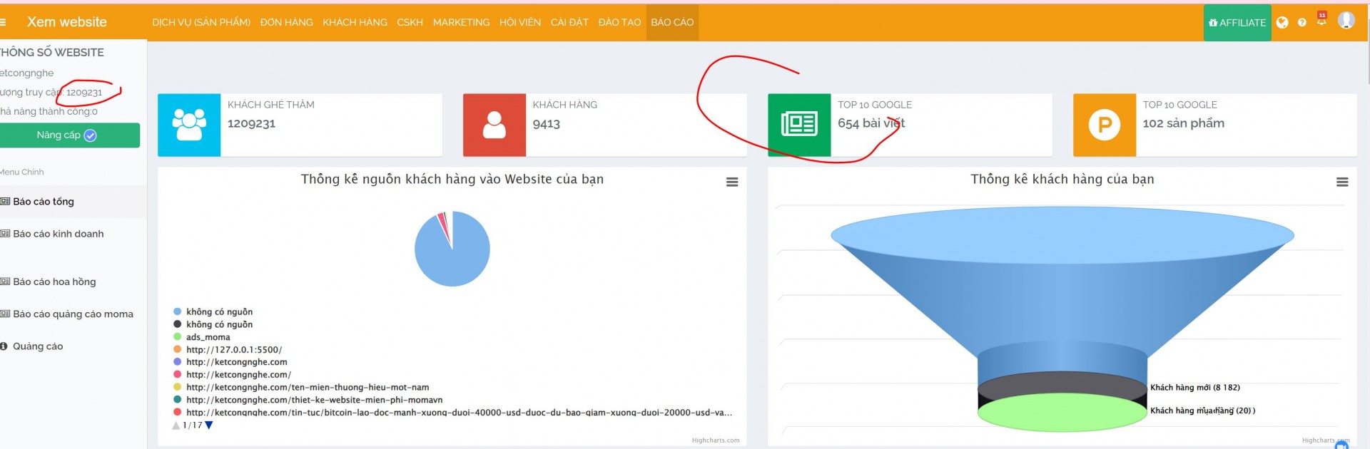The image size is (1370, 449).
Task: Click the user avatar profile icon
Action: click(x=1346, y=21)
